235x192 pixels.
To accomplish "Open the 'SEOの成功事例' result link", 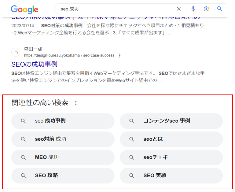I will pos(34,64).
